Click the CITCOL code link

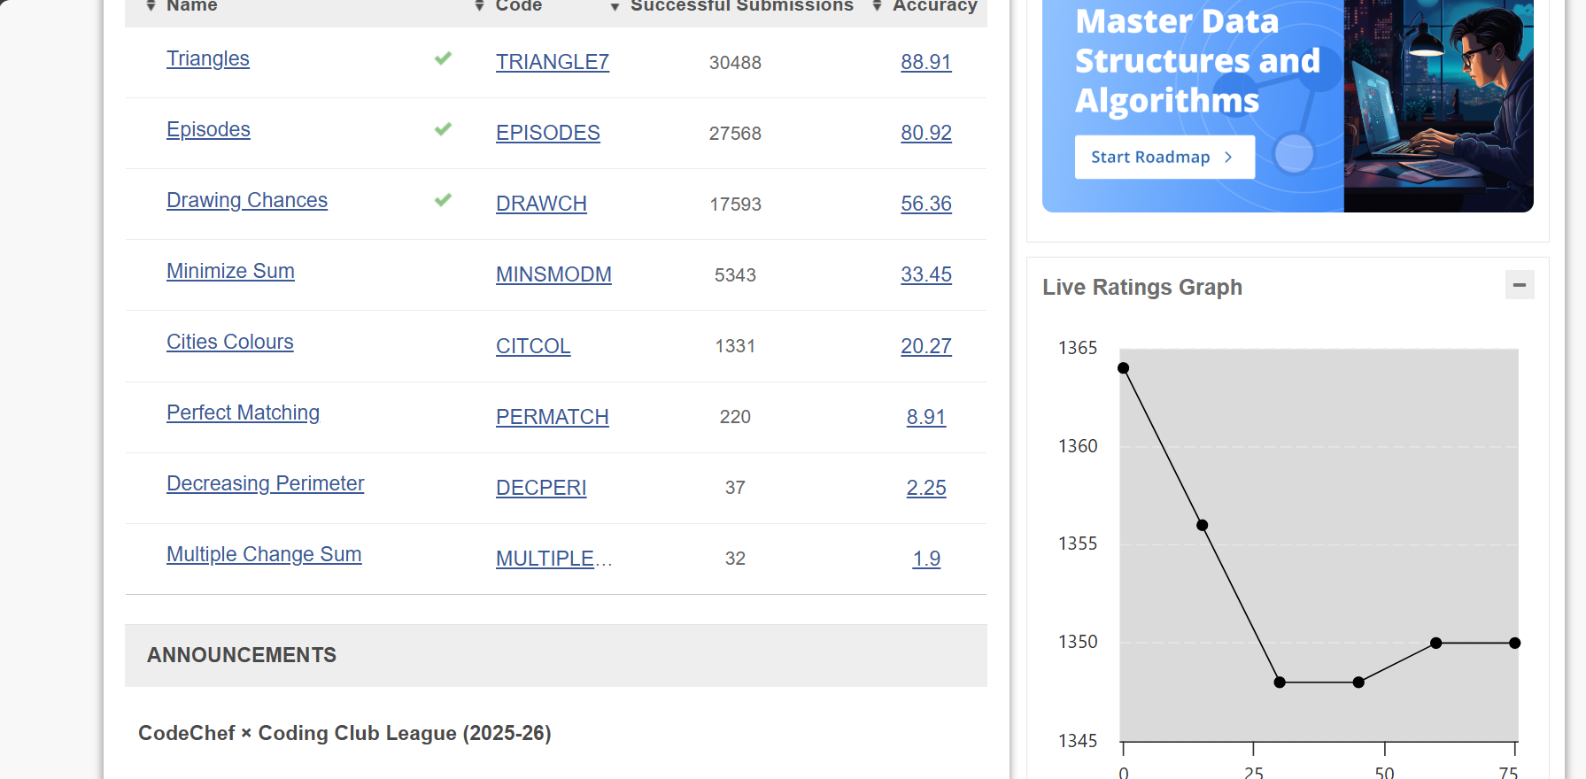(533, 346)
